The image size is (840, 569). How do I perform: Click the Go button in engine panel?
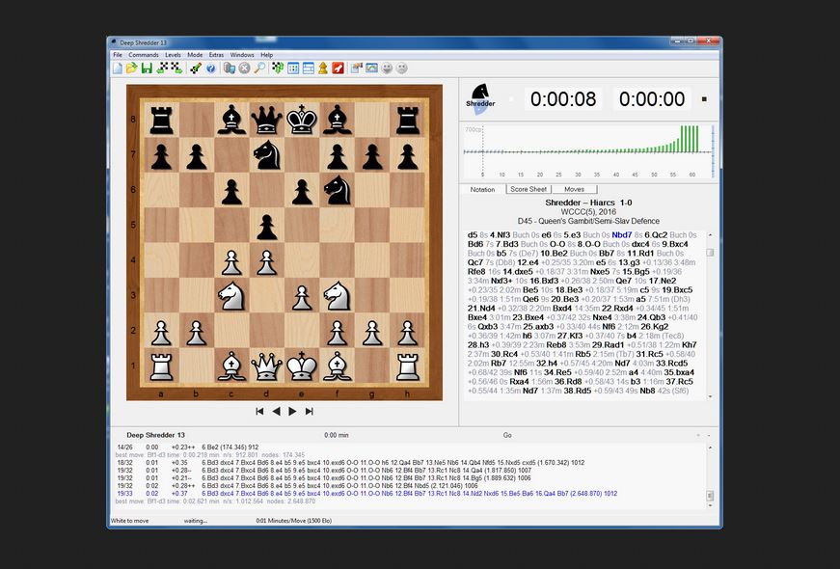click(507, 435)
